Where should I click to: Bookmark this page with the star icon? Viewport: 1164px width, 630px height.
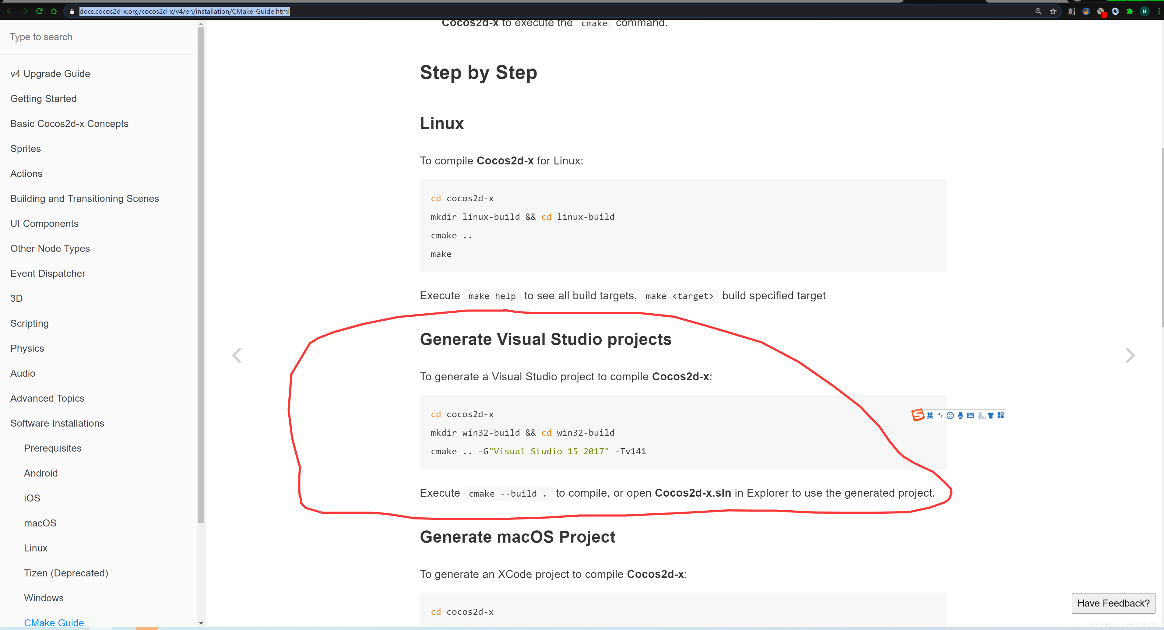tap(1053, 11)
